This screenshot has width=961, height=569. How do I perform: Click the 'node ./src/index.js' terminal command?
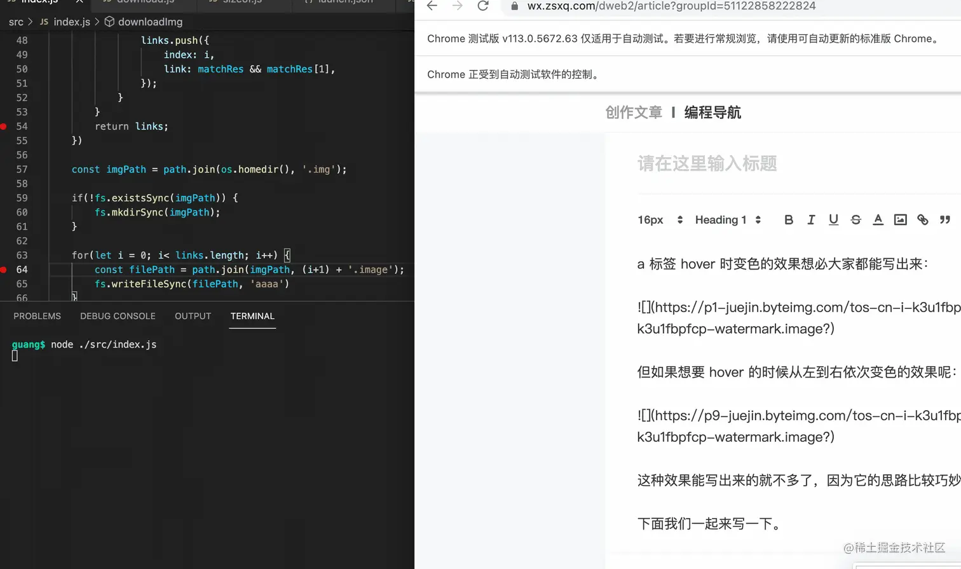point(104,345)
